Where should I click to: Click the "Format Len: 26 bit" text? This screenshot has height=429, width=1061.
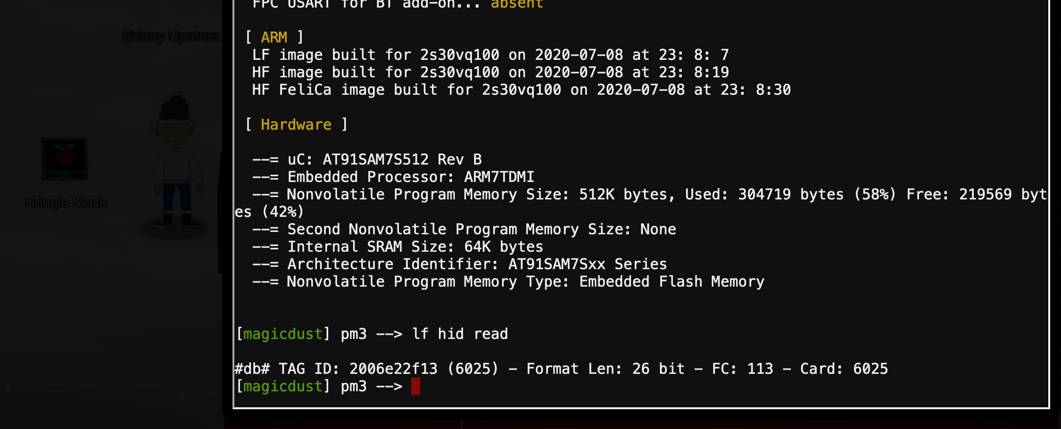click(x=605, y=369)
